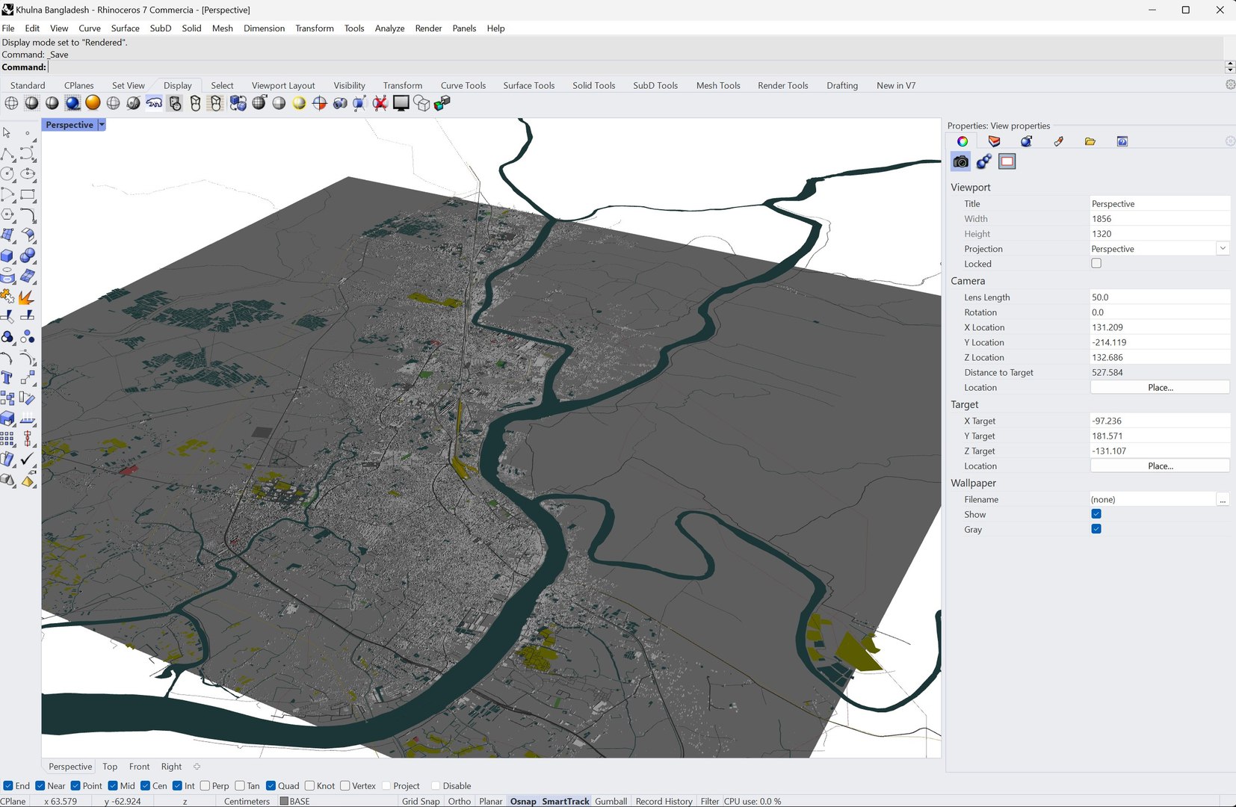Select the Box solid tool icon

tap(7, 256)
